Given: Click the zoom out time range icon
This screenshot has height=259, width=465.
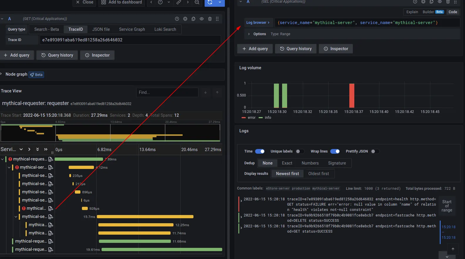Looking at the screenshot, I should [197, 2].
